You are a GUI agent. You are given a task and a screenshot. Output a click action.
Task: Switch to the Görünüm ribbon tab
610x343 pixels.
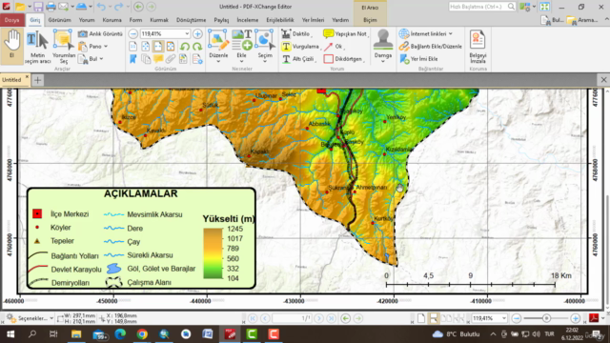coord(59,20)
